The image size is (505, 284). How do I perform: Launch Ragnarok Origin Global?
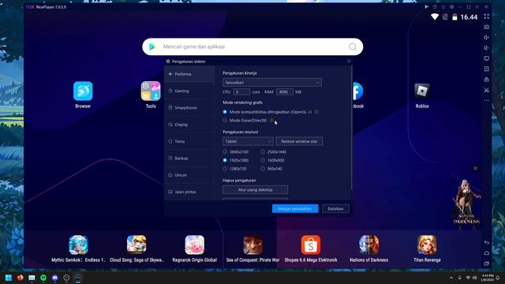(195, 245)
